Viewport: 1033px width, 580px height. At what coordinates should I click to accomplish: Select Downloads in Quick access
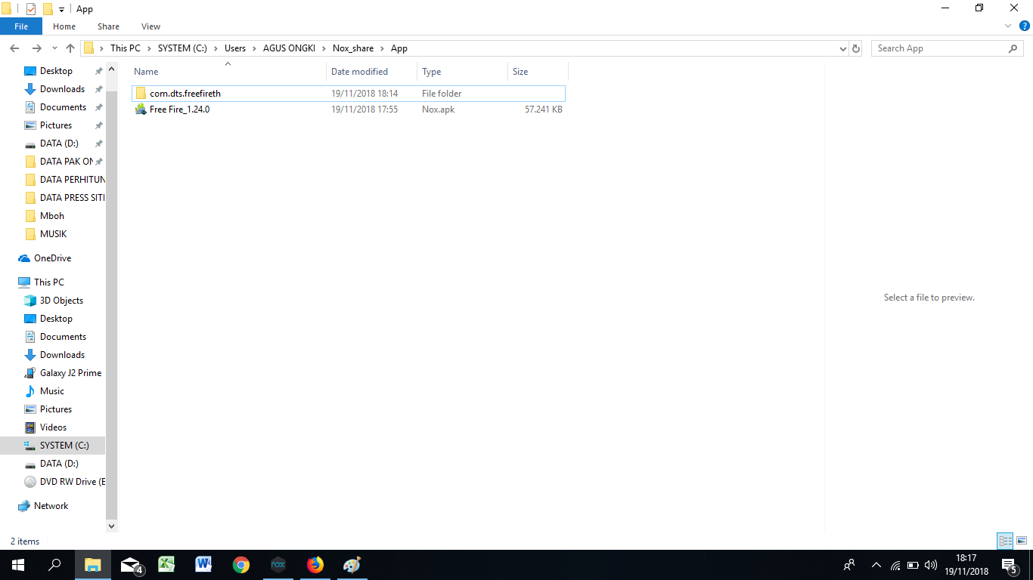click(x=62, y=89)
